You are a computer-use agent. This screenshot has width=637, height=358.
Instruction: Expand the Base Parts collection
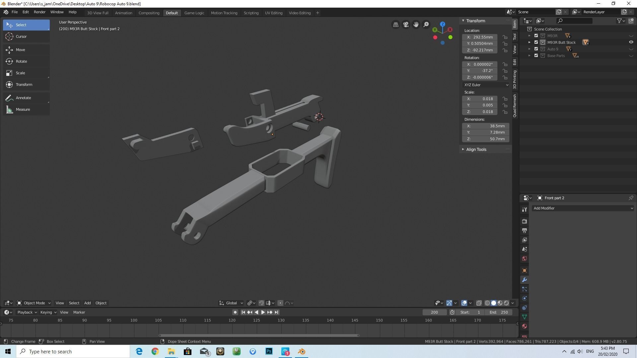(530, 56)
